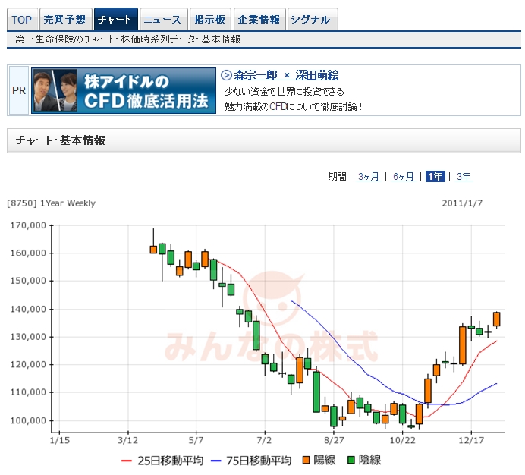525x475 pixels.
Task: Go to the 掲示板 tab
Action: tap(210, 20)
